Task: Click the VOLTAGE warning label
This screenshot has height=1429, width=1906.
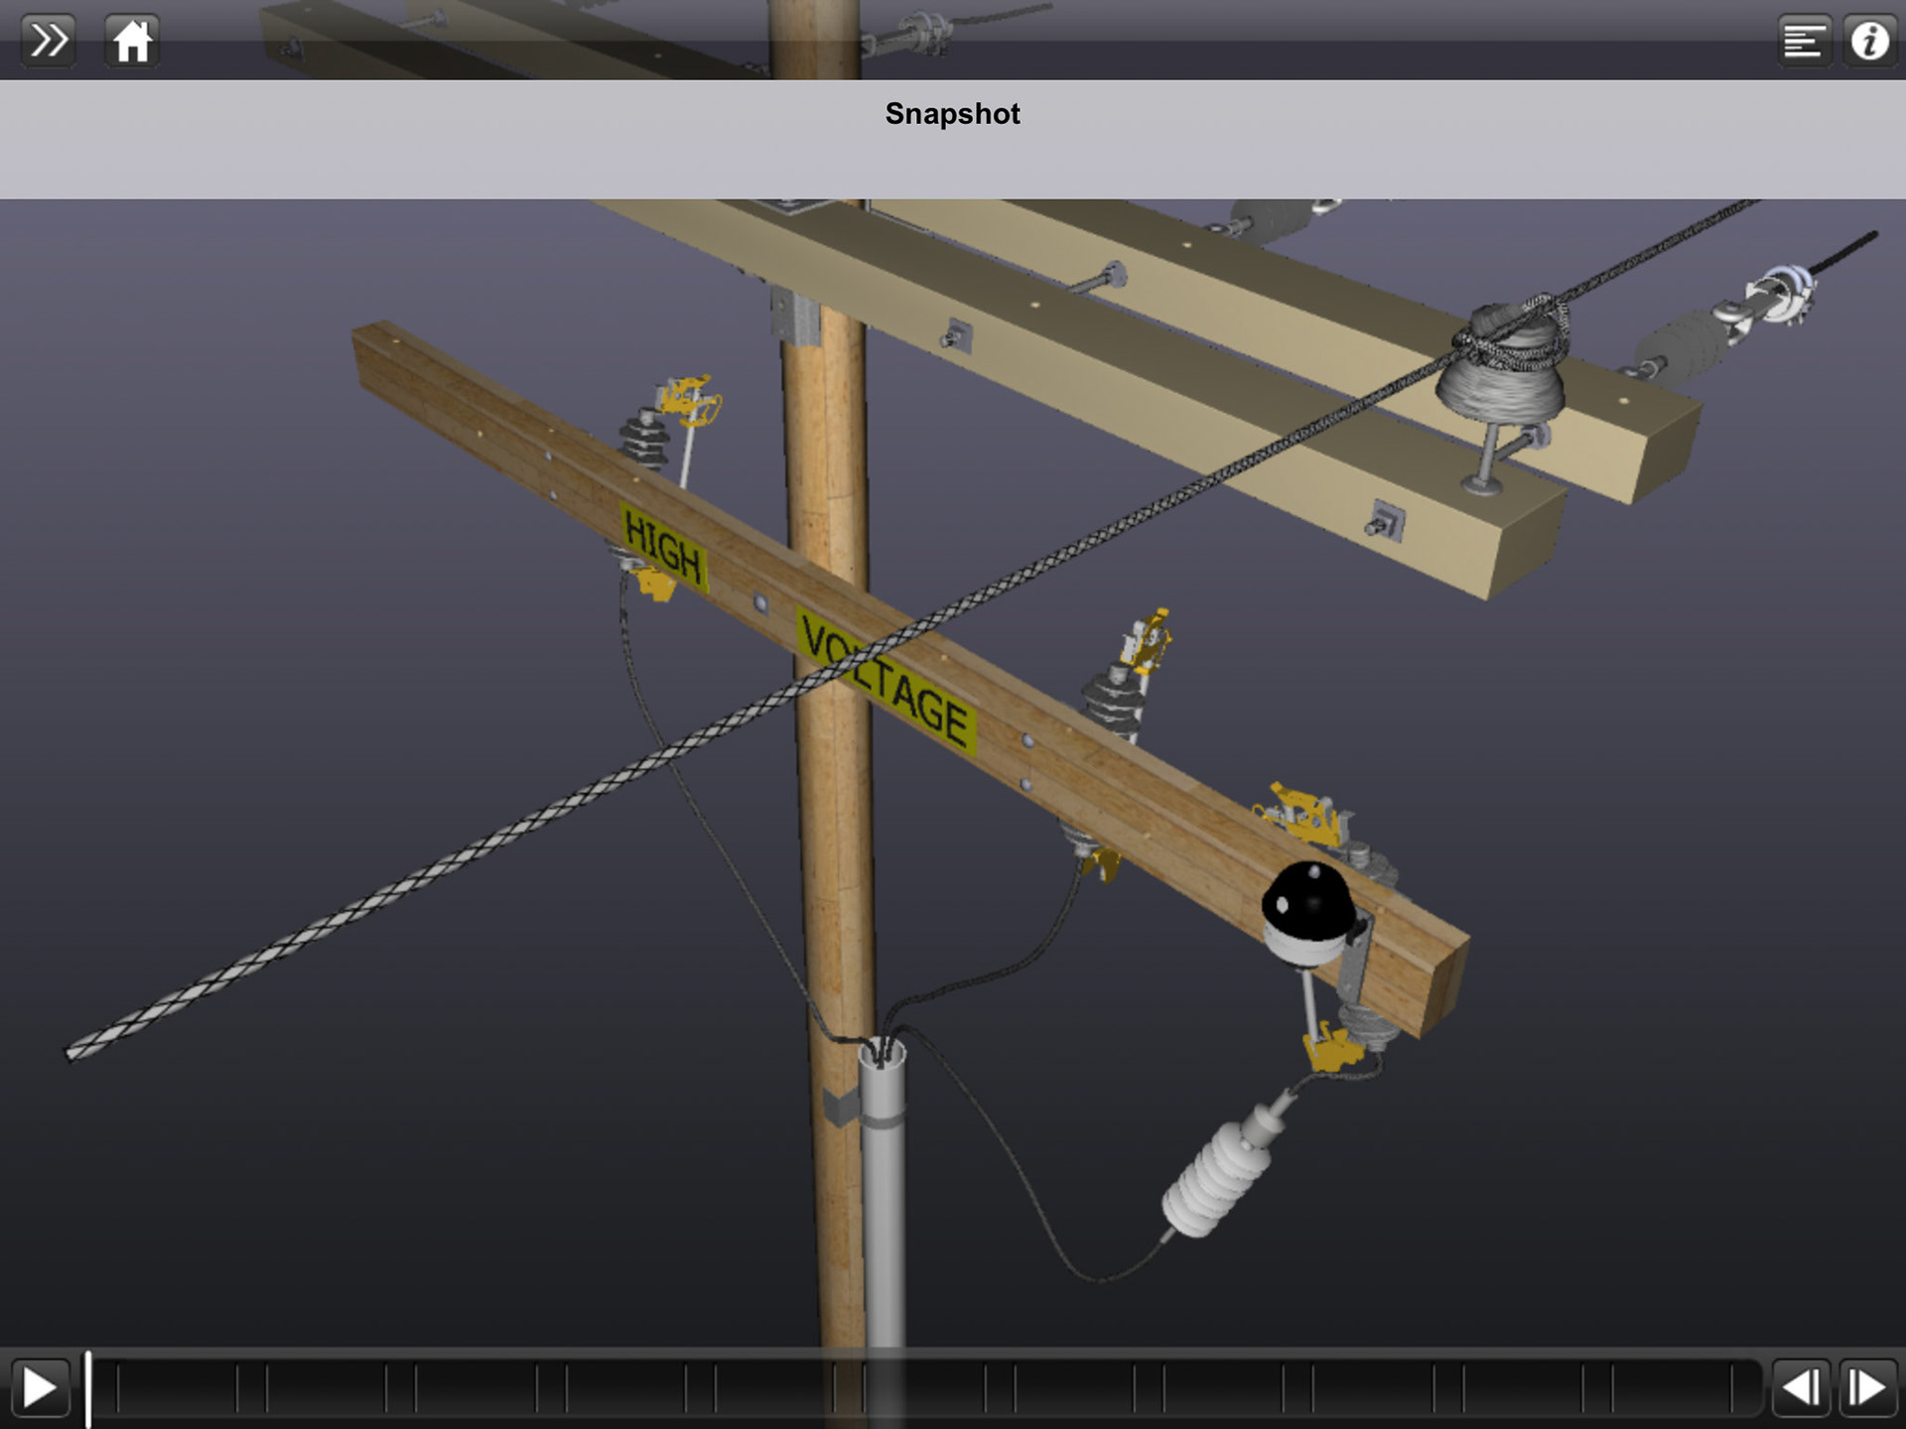Action: point(886,682)
